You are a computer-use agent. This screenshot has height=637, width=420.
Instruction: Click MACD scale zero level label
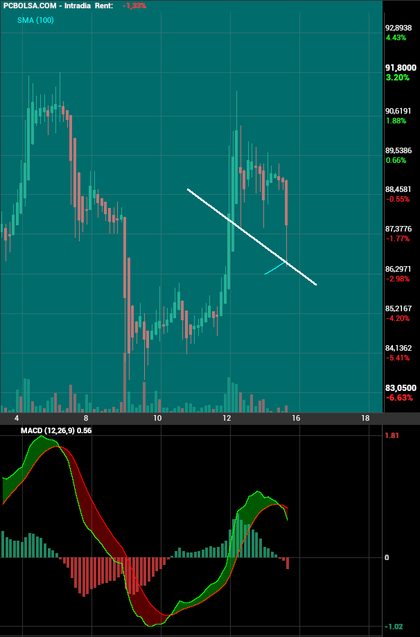click(x=387, y=557)
